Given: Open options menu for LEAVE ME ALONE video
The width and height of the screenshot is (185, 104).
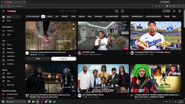Looking at the screenshot, I should [x=128, y=53].
